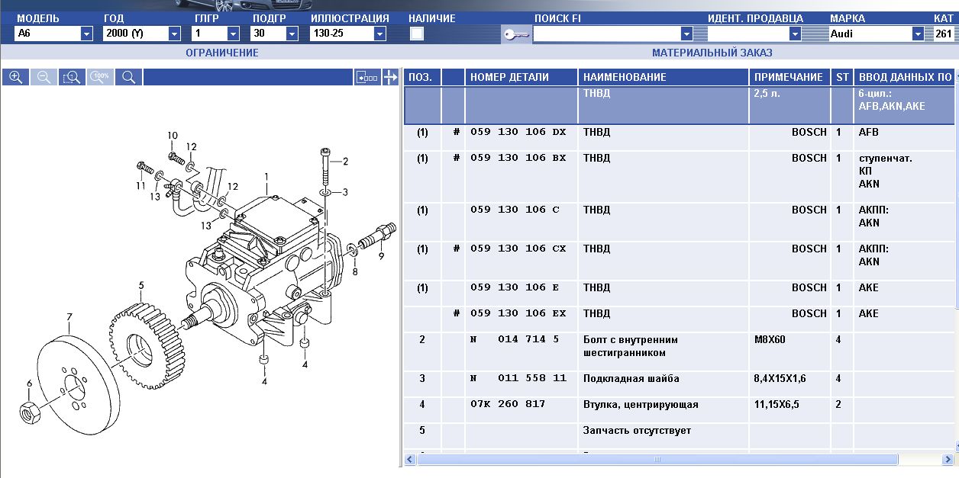Select part number 059 130 106 DX

click(x=518, y=132)
